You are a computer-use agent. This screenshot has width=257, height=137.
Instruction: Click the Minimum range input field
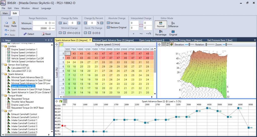[x=40, y=23]
